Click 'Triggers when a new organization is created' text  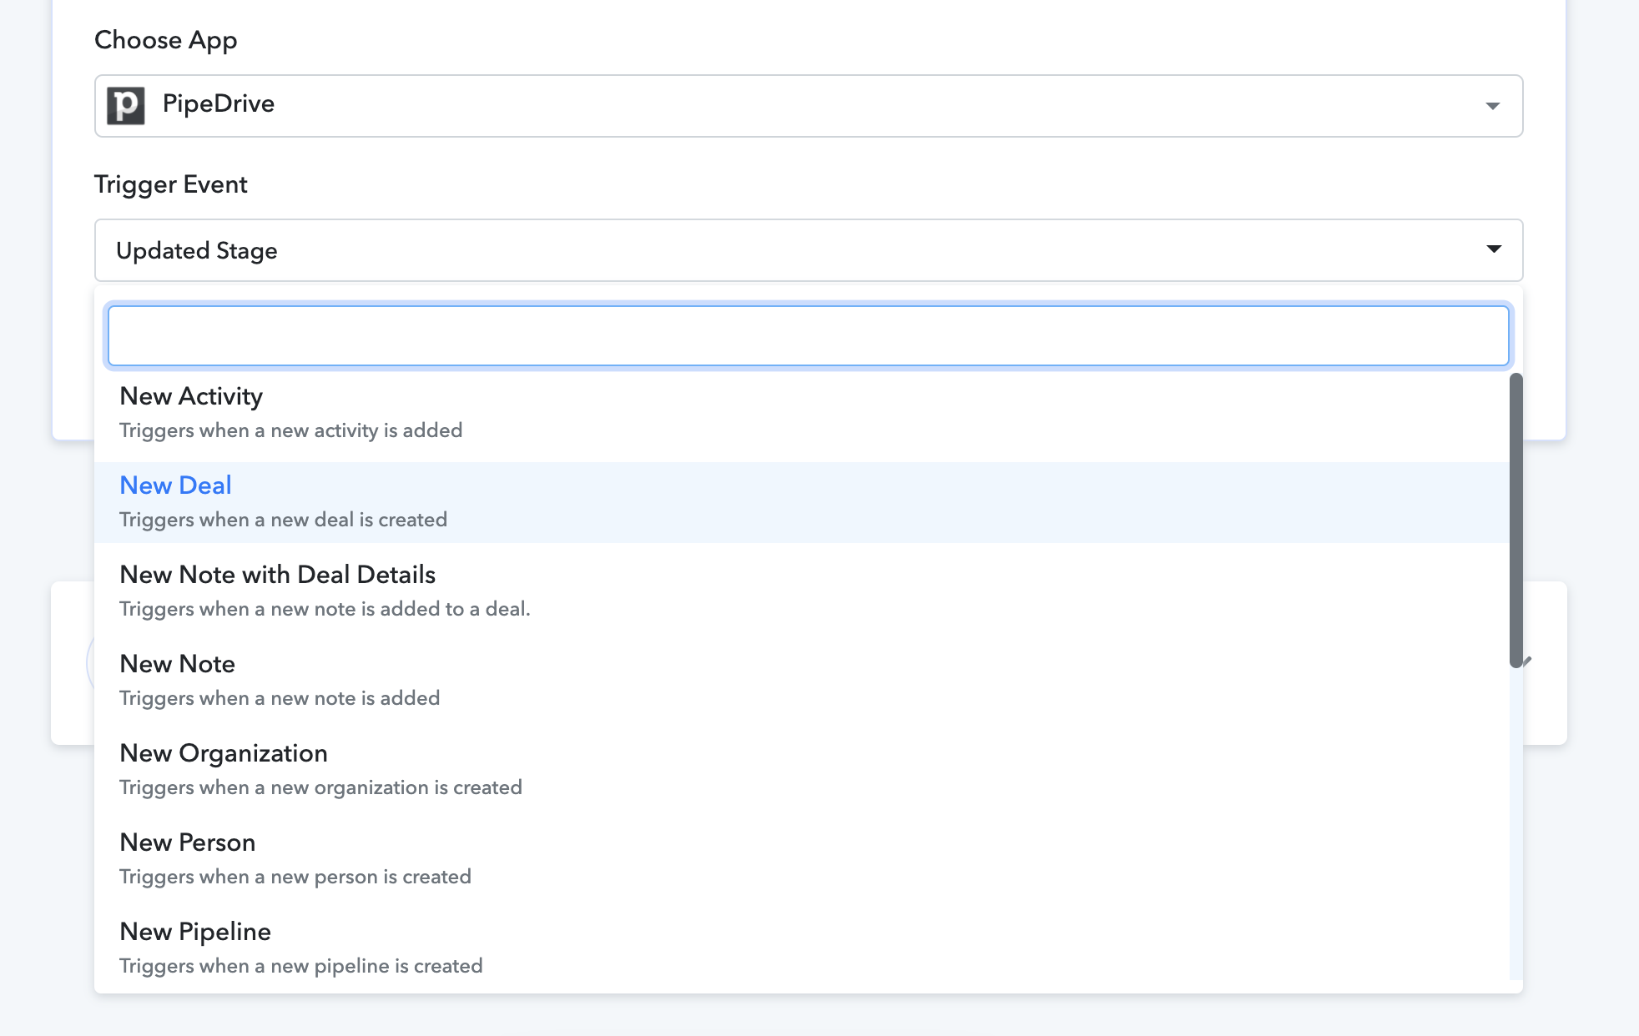point(320,787)
